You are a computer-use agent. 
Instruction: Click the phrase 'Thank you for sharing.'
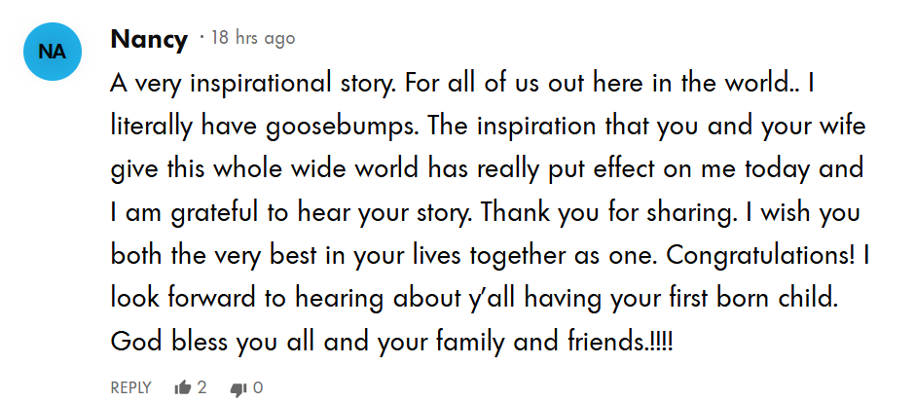[606, 213]
